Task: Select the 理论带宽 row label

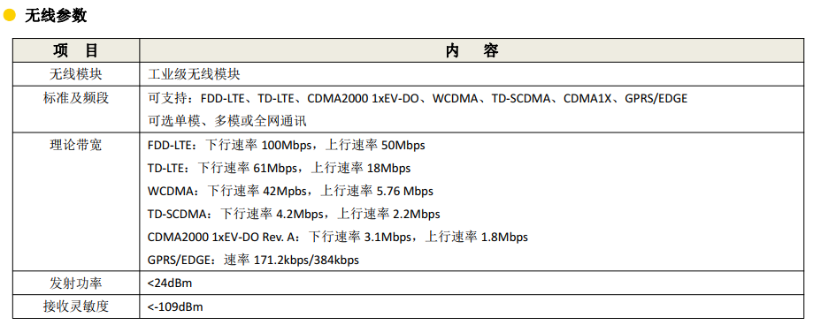Action: 76,145
